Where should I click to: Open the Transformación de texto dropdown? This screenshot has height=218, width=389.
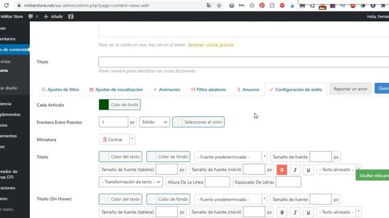click(x=131, y=182)
